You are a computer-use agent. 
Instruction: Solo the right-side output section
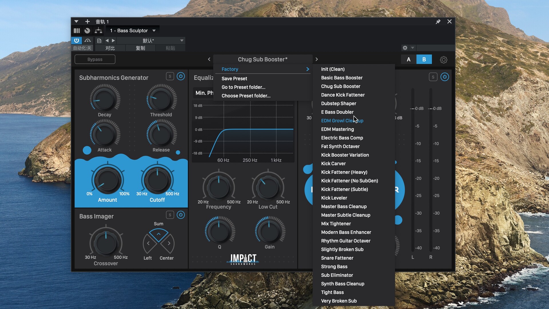pos(433,77)
